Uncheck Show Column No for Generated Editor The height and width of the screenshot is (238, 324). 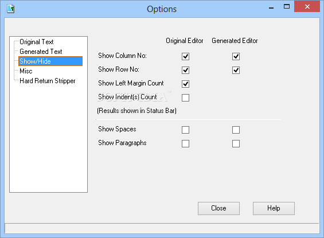[x=236, y=56]
